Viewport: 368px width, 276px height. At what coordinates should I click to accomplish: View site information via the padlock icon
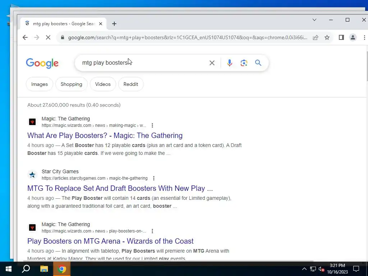click(x=63, y=37)
